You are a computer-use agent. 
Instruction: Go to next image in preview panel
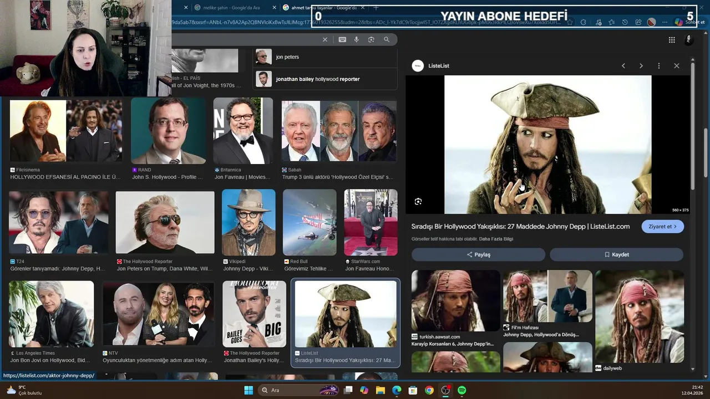click(641, 65)
